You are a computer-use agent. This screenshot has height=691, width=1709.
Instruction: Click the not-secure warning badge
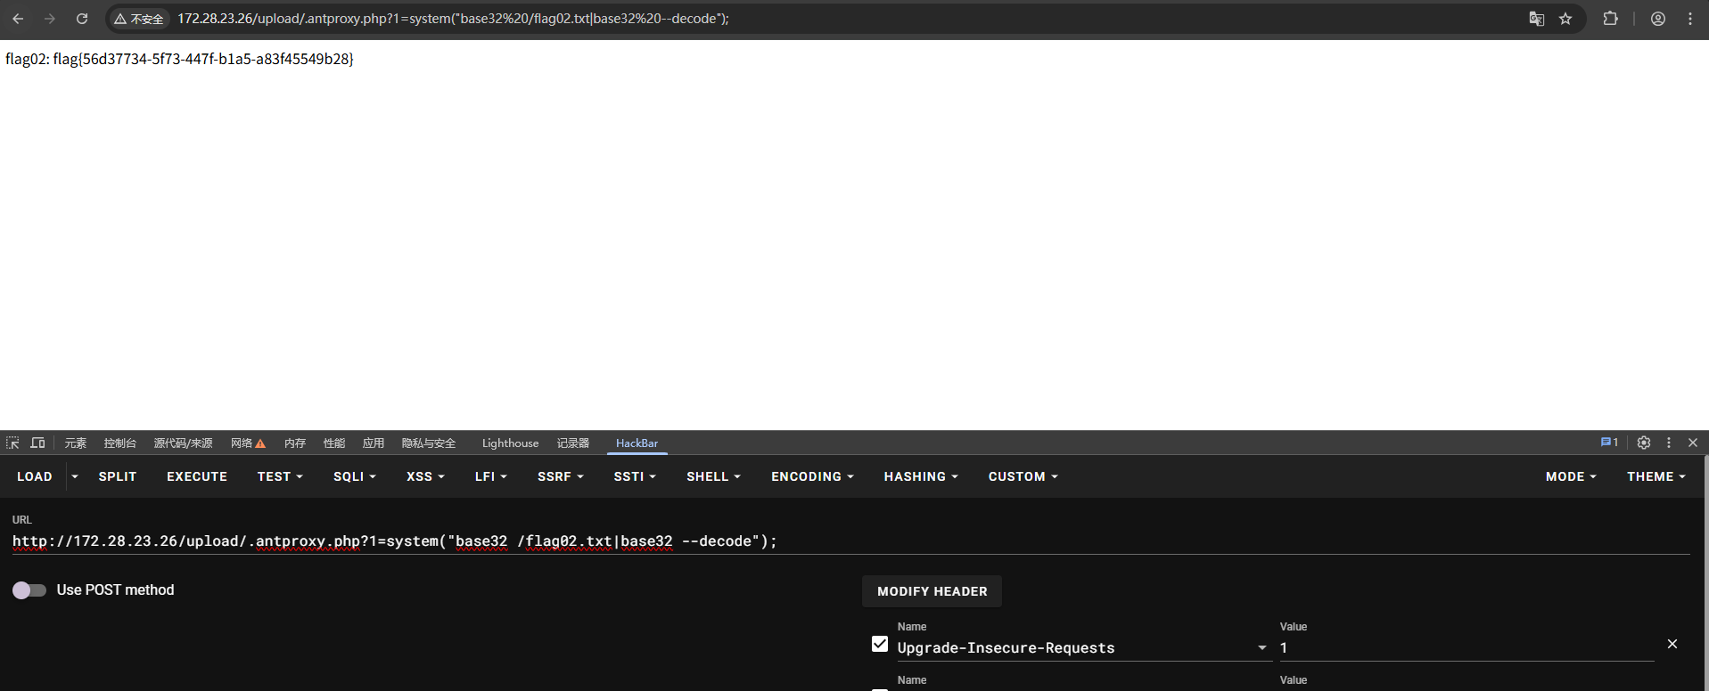tap(139, 19)
